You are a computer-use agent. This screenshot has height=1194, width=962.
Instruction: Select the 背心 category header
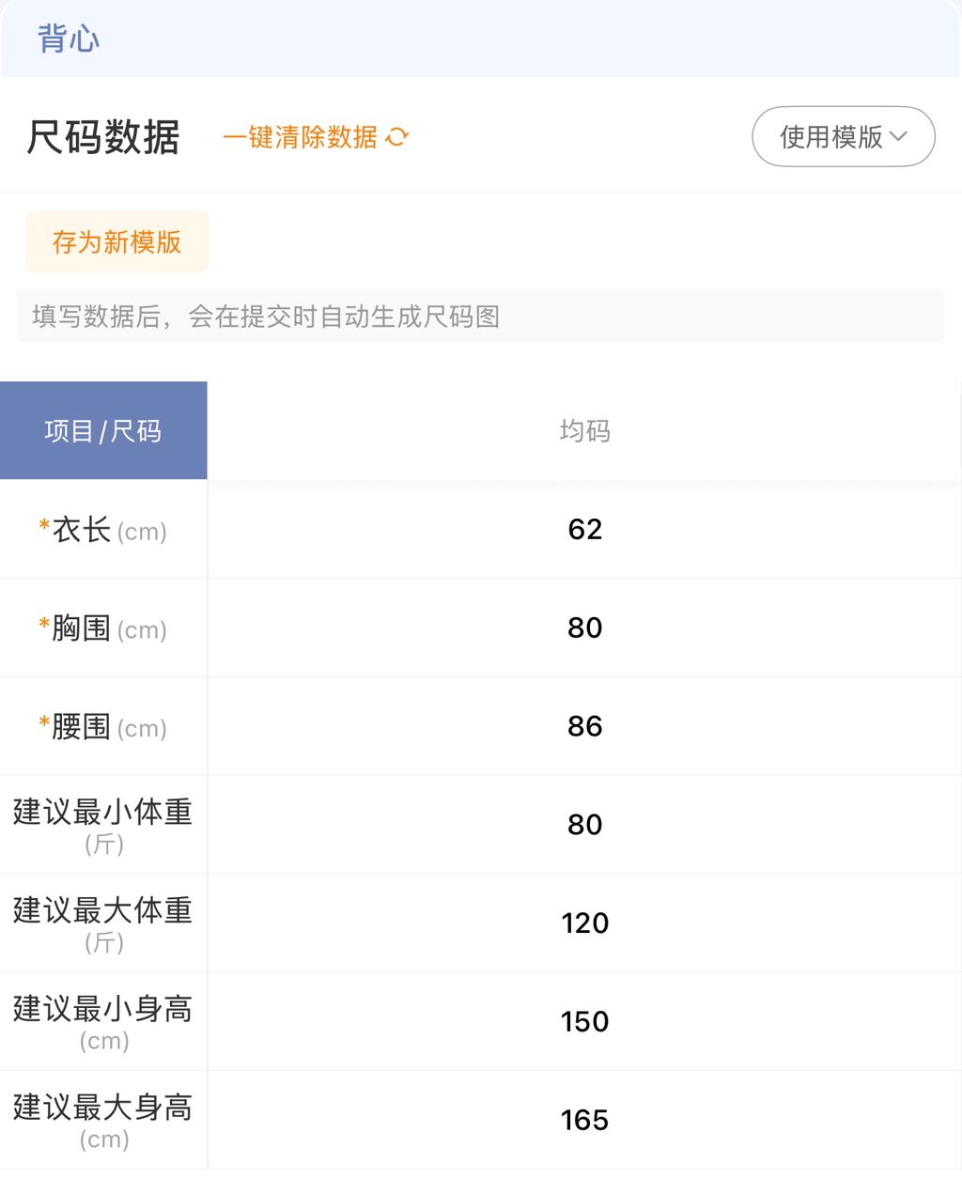point(69,39)
